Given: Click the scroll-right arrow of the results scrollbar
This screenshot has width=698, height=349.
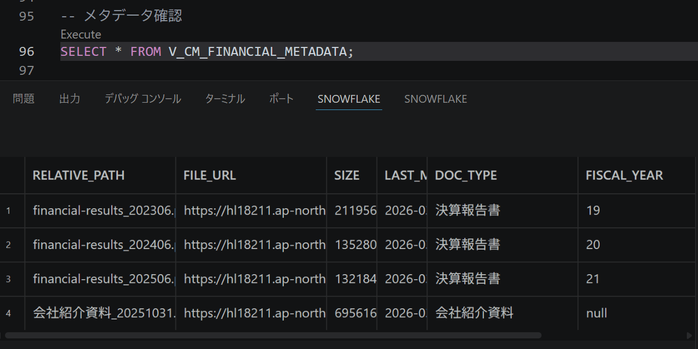Looking at the screenshot, I should click(689, 336).
